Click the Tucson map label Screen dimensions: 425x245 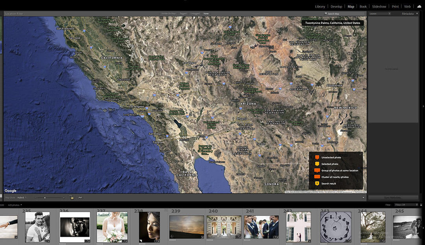[261, 144]
